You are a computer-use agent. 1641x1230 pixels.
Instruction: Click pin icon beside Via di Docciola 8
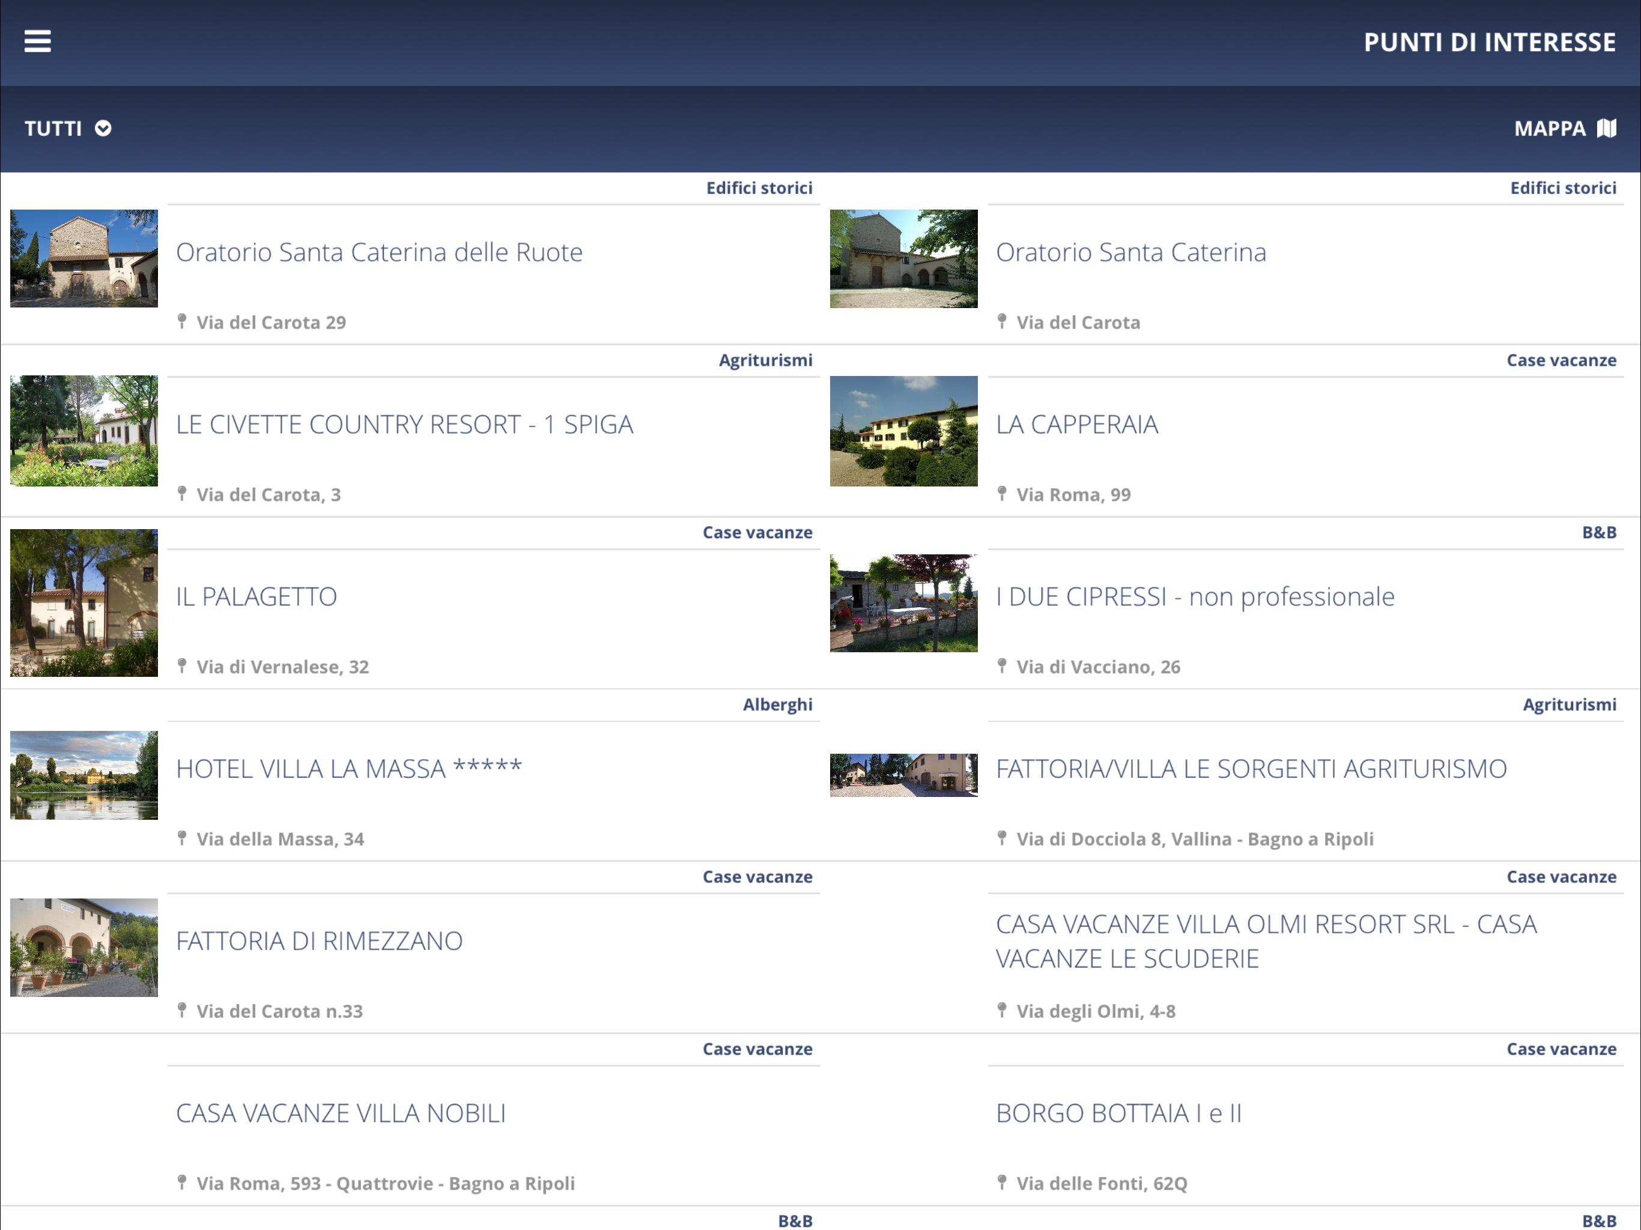1001,838
